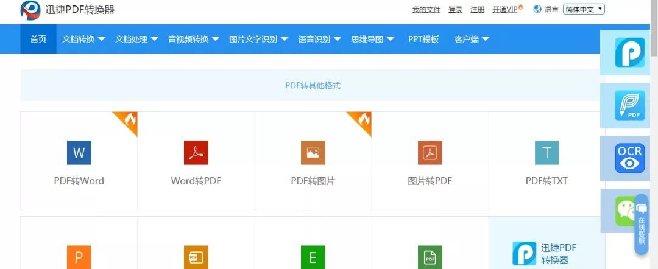
Task: Click the green E Excel conversion icon
Action: click(x=313, y=257)
